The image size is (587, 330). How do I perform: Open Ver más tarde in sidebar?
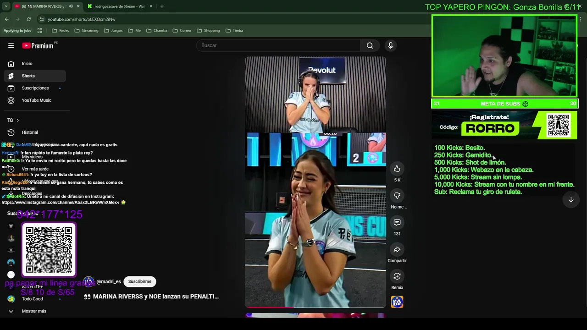pyautogui.click(x=35, y=169)
